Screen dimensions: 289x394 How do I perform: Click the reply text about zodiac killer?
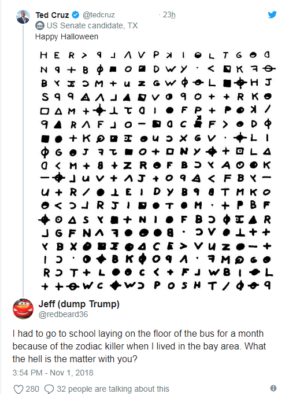(139, 346)
